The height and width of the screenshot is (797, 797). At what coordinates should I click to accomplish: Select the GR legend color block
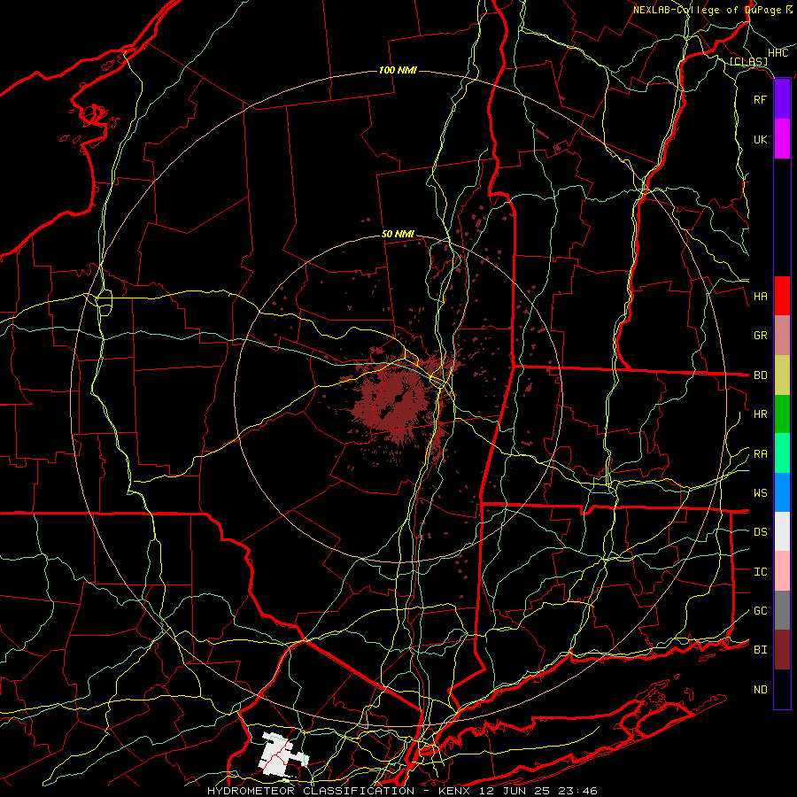click(782, 336)
